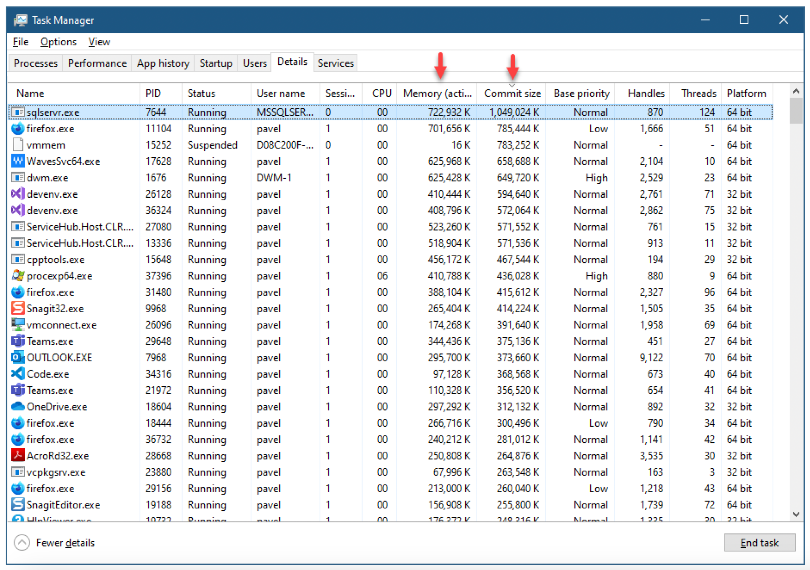Click the sqlservr.exe process icon
810x570 pixels.
(x=18, y=112)
